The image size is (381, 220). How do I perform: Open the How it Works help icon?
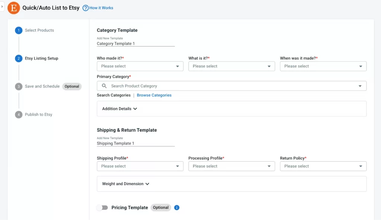click(86, 7)
